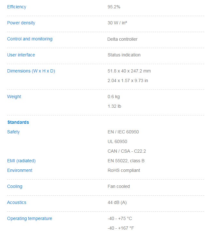Click the User interface label
Screen dimensions: 205x237
pos(21,55)
